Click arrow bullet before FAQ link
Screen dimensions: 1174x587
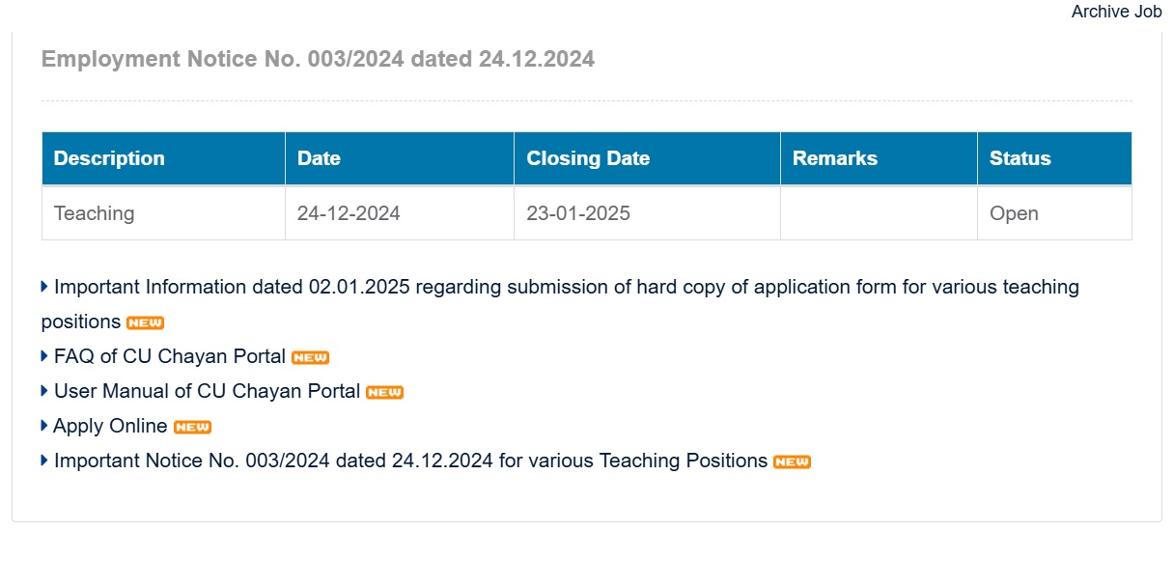[x=44, y=356]
